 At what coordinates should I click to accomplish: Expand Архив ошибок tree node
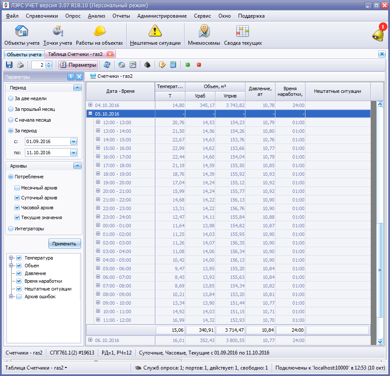11,297
